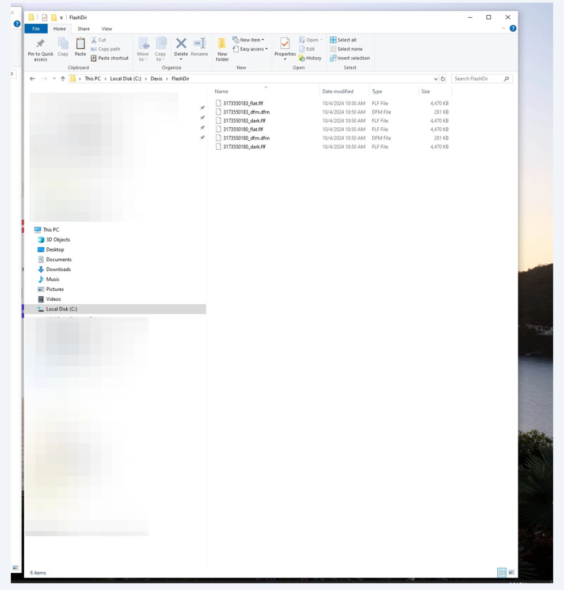Switch to the View ribbon tab

106,29
